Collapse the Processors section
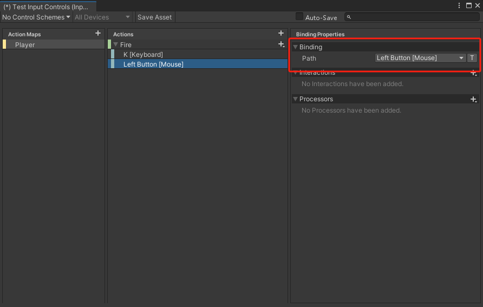The width and height of the screenshot is (483, 307). pyautogui.click(x=296, y=99)
